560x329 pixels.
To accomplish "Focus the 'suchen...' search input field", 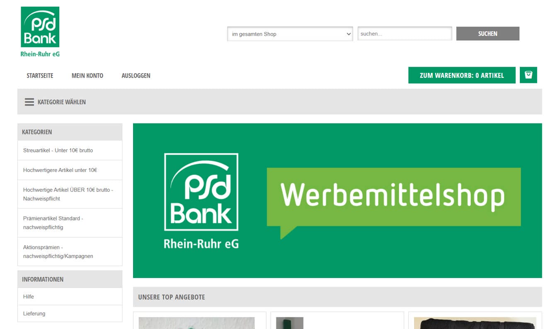I will tap(405, 34).
